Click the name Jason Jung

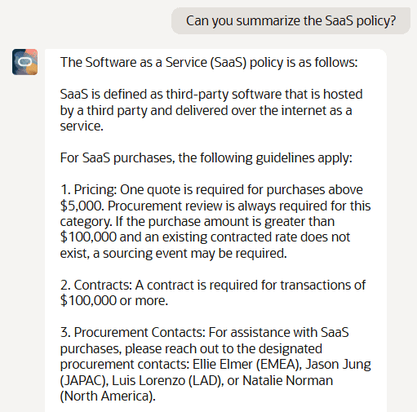coord(338,365)
